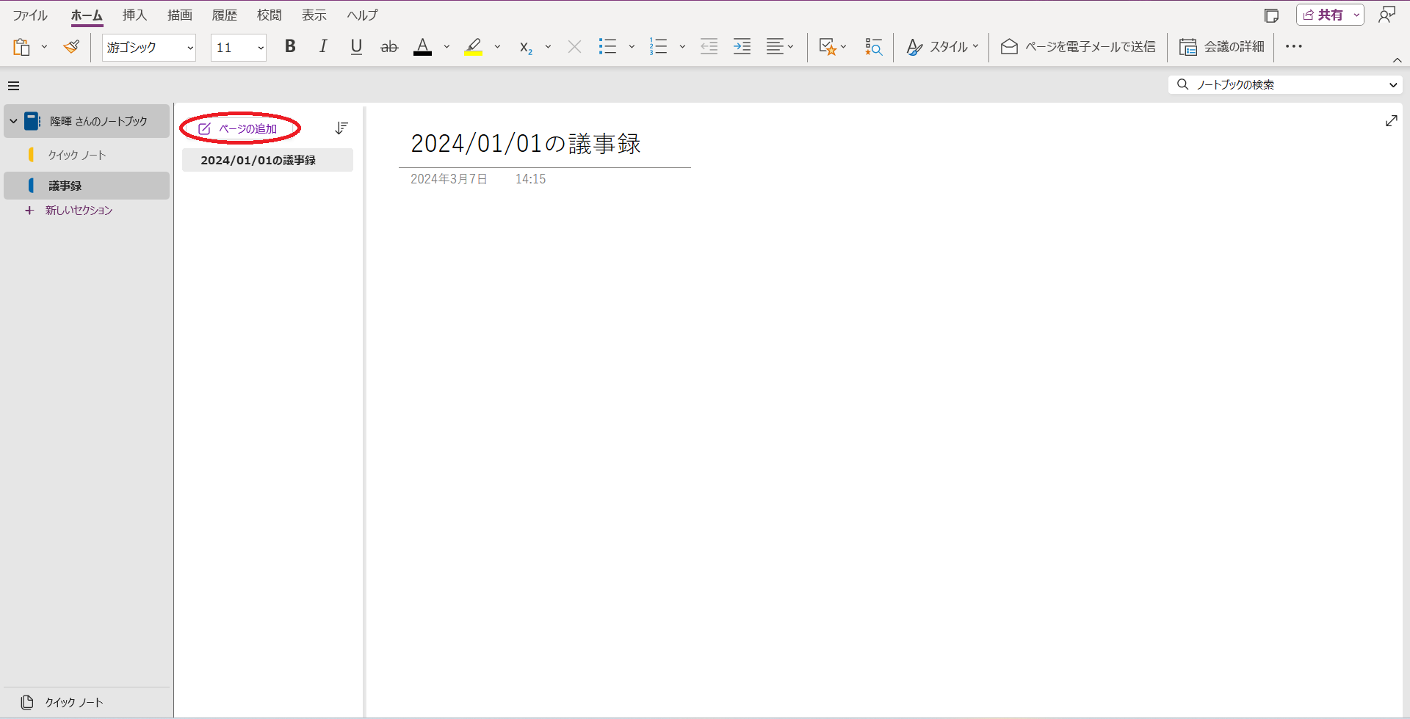Open the To Do tag tool
The width and height of the screenshot is (1410, 719).
828,46
